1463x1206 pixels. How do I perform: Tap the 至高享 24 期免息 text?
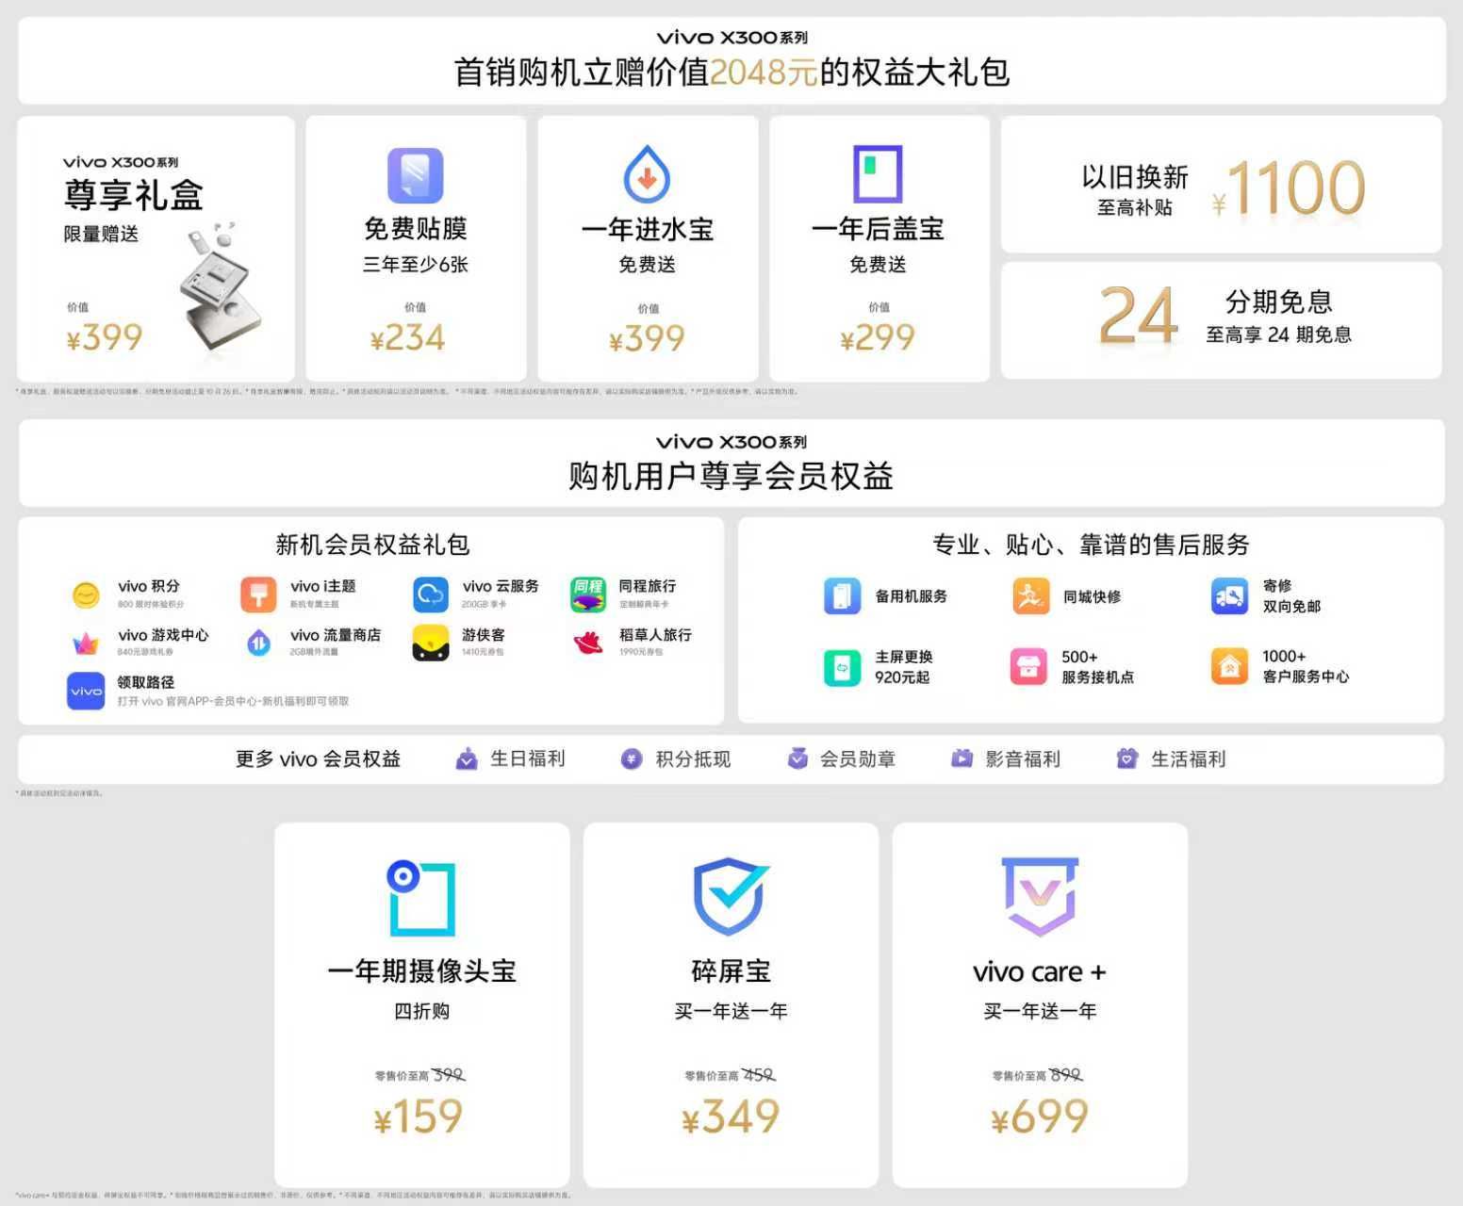click(x=1278, y=334)
